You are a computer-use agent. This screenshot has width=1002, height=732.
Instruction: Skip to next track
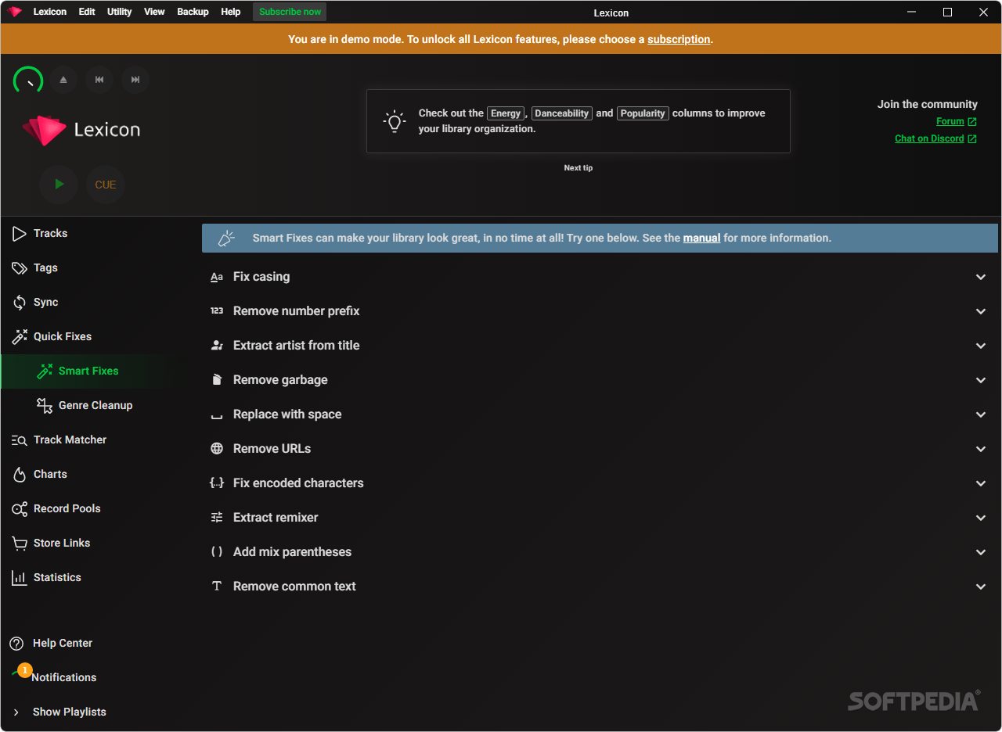click(135, 80)
